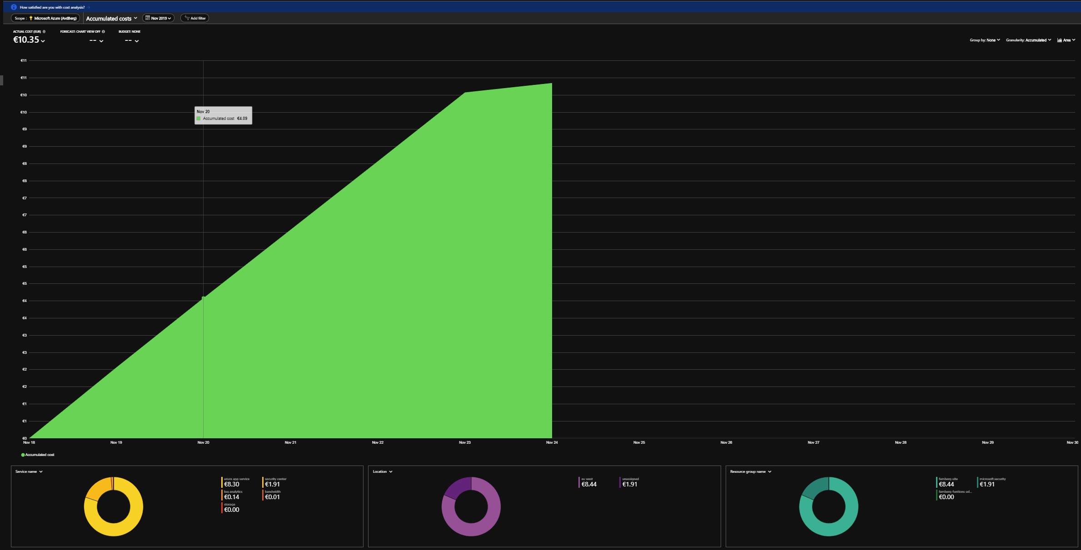Click the feedback banner arrow icon
Image resolution: width=1081 pixels, height=550 pixels.
[x=89, y=7]
